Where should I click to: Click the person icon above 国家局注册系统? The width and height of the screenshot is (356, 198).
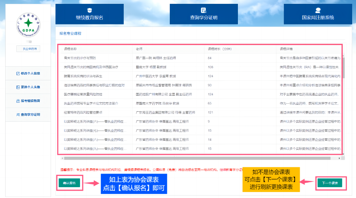(x=318, y=10)
